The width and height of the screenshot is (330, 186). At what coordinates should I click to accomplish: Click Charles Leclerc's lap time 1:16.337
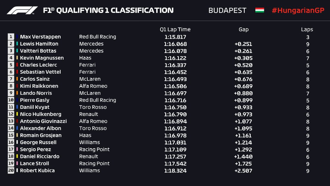(175, 65)
